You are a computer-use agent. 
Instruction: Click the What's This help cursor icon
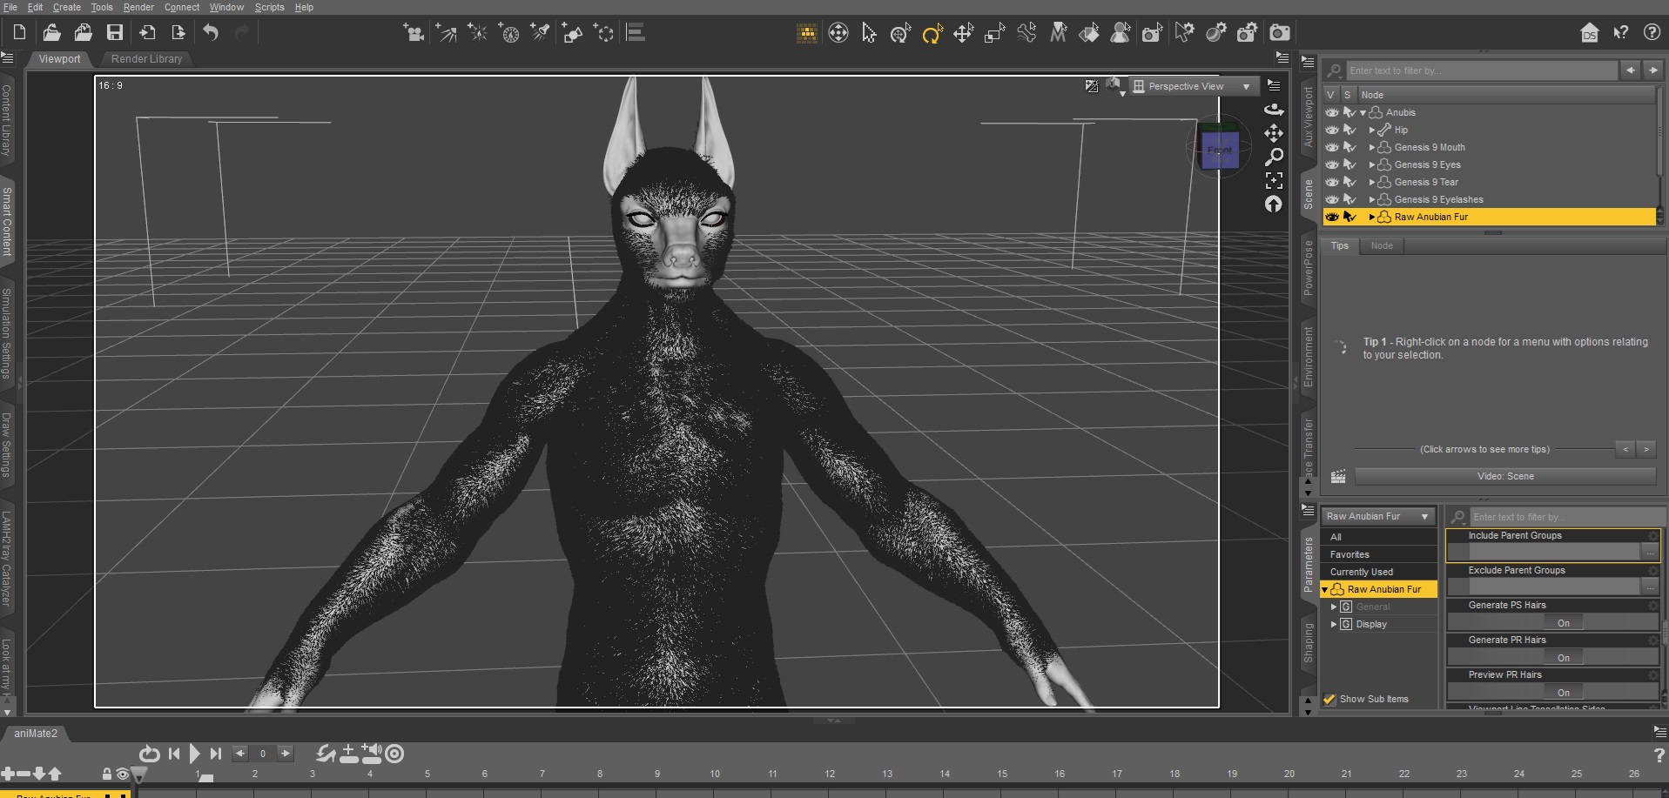pos(1620,33)
